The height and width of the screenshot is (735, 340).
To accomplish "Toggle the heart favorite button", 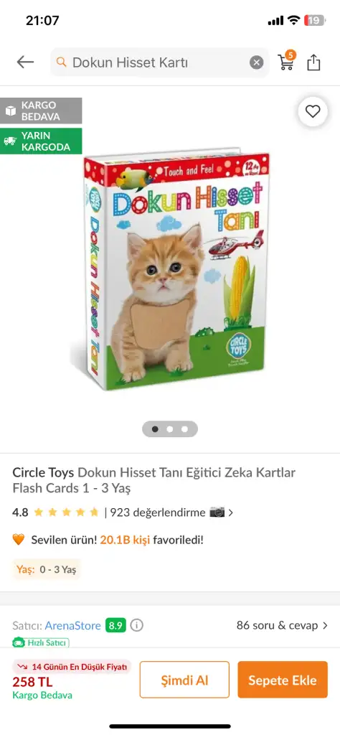I will [312, 111].
